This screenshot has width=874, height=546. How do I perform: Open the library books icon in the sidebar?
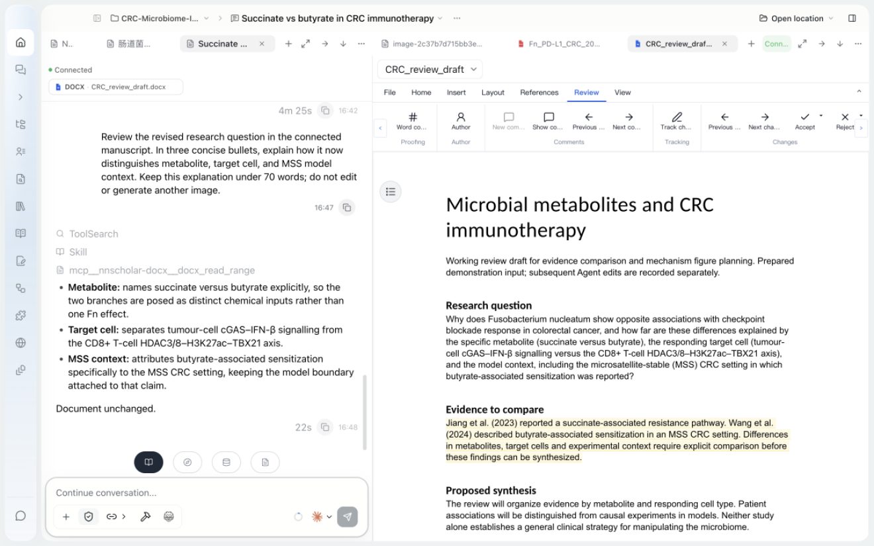[x=21, y=206]
